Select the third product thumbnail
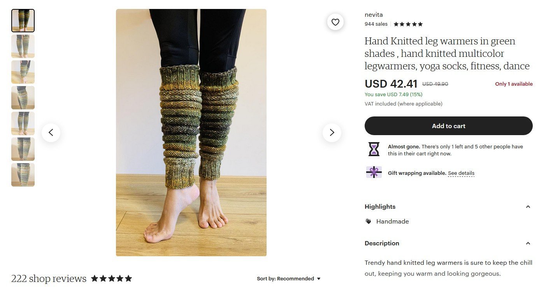Image resolution: width=560 pixels, height=287 pixels. (23, 72)
